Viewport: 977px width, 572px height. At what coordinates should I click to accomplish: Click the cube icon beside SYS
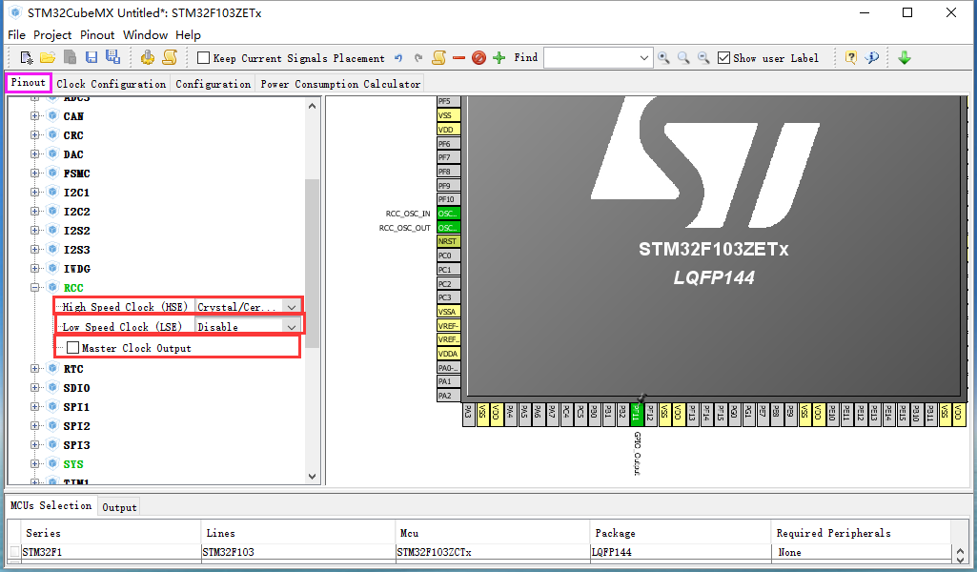pyautogui.click(x=53, y=463)
